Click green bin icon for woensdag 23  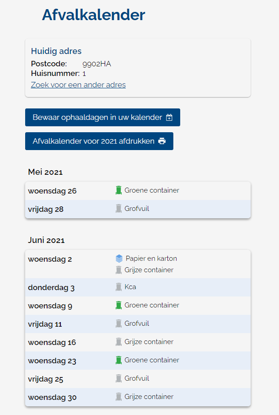point(119,360)
